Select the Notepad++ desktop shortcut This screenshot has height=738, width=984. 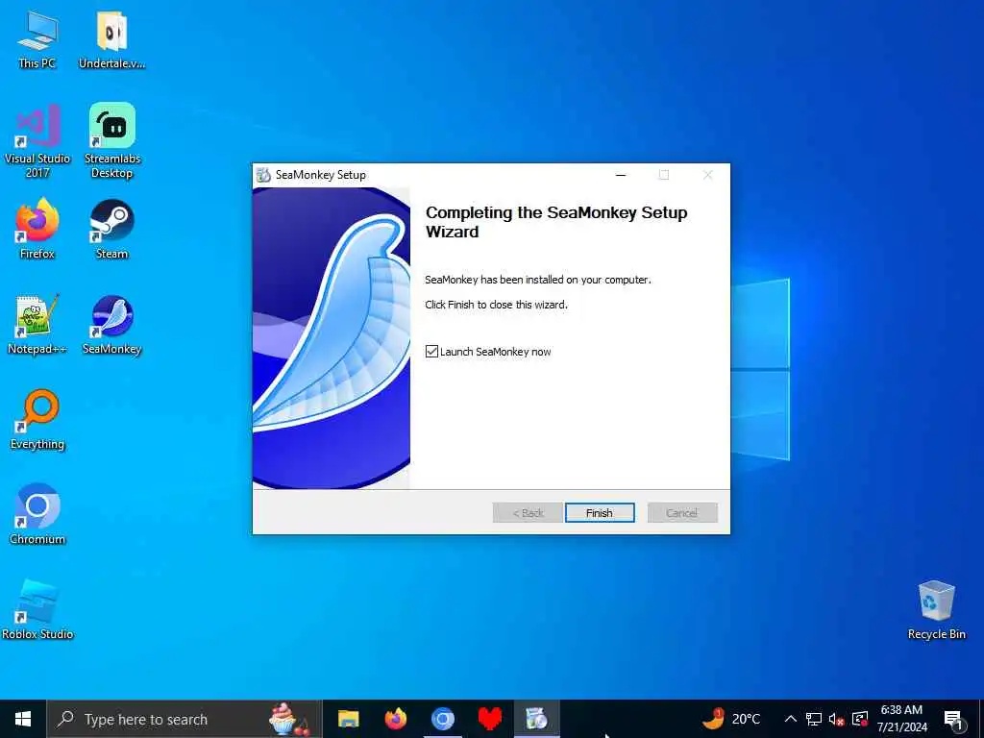(37, 325)
